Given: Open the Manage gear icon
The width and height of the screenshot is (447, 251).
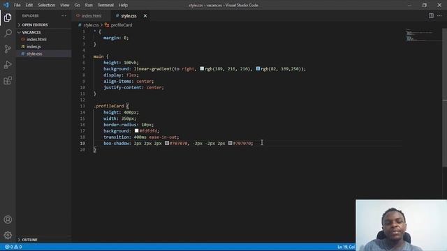Looking at the screenshot, I should [x=8, y=235].
